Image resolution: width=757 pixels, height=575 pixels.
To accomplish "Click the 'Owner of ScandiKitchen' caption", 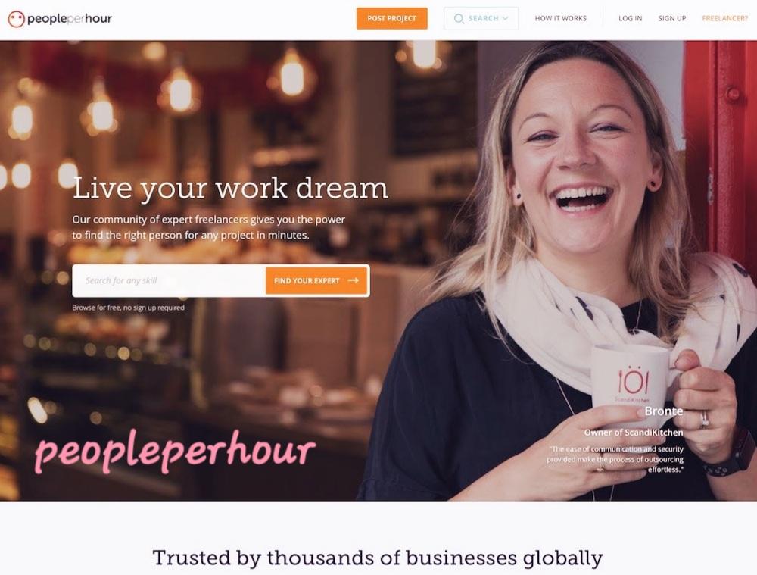I will [x=634, y=433].
